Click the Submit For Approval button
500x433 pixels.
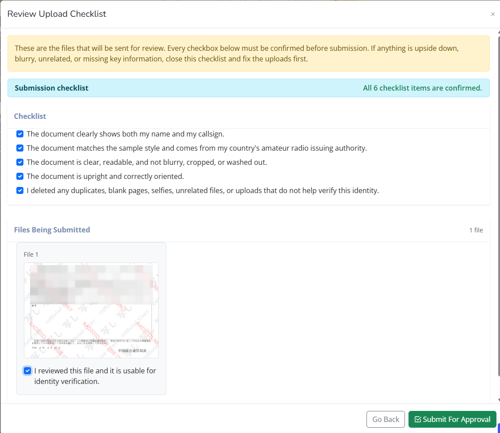tap(452, 419)
